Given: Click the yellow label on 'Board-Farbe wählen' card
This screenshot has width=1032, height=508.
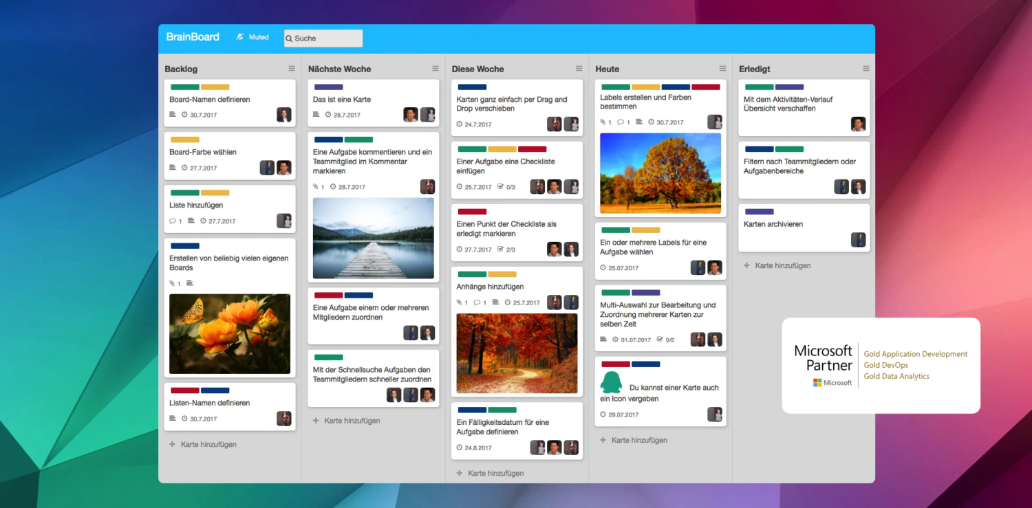Looking at the screenshot, I should [x=185, y=140].
